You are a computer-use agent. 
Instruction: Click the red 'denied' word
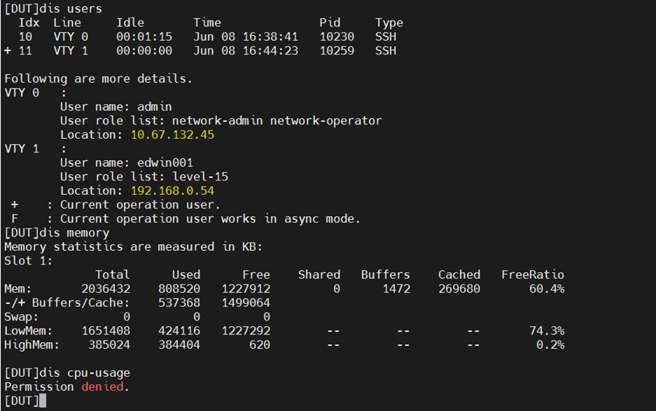[x=102, y=387]
